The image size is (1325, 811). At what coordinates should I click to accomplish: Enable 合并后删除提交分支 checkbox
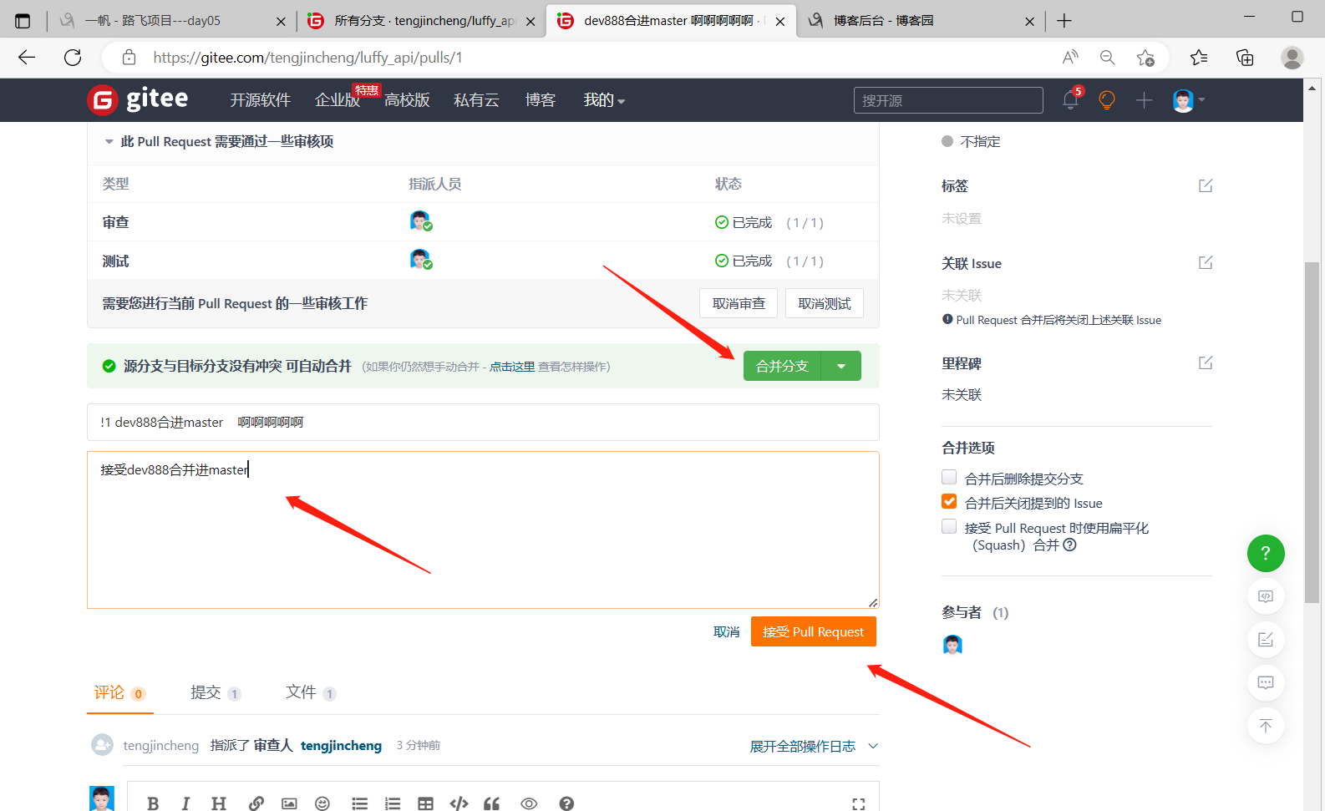(x=949, y=477)
